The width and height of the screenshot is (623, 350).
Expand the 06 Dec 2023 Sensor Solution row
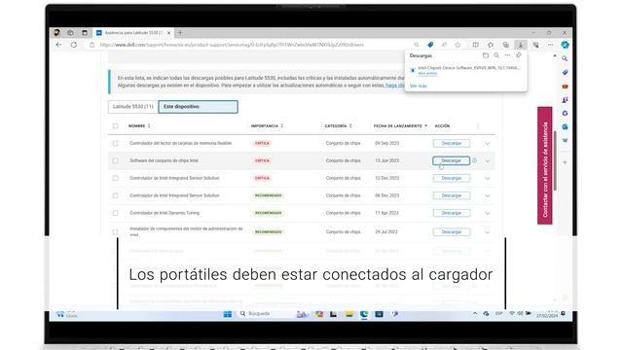[488, 196]
